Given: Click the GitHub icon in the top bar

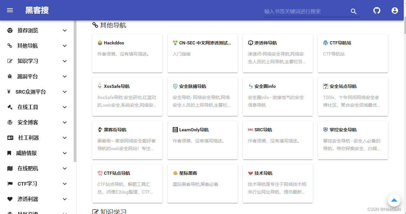Looking at the screenshot, I should tap(377, 10).
